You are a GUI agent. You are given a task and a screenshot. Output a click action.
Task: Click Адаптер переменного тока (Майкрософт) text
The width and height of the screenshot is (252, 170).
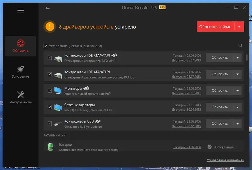[89, 150]
